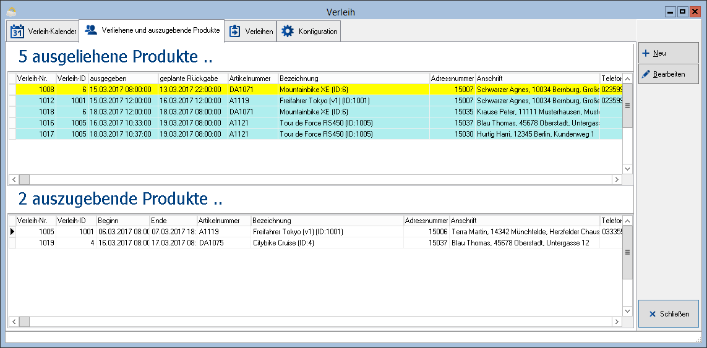The height and width of the screenshot is (348, 707).
Task: Sort upper table by ausgegeben column header
Action: [123, 78]
